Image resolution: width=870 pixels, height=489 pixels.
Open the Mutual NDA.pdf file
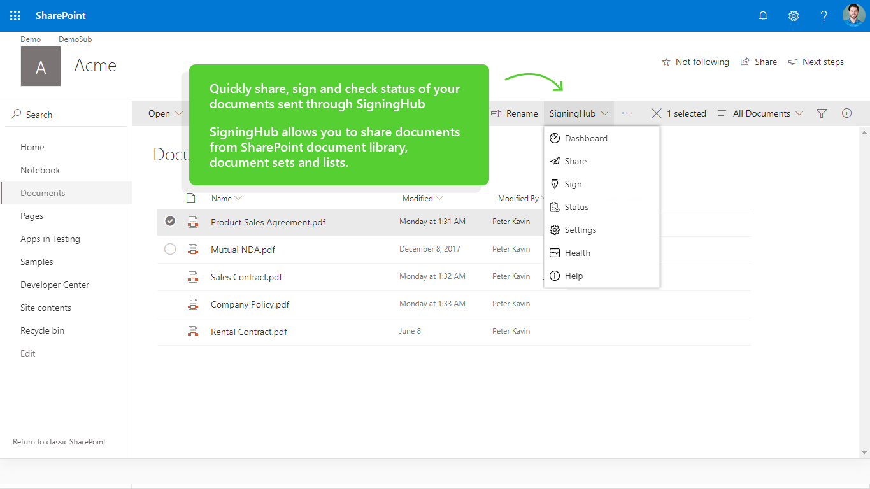(243, 250)
